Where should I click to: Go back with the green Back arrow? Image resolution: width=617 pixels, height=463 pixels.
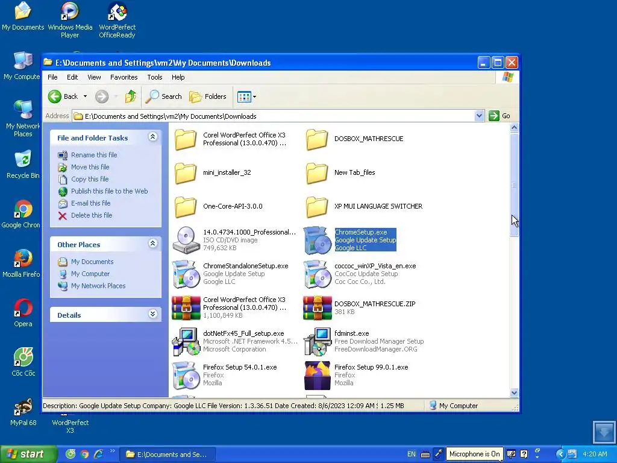[x=55, y=96]
